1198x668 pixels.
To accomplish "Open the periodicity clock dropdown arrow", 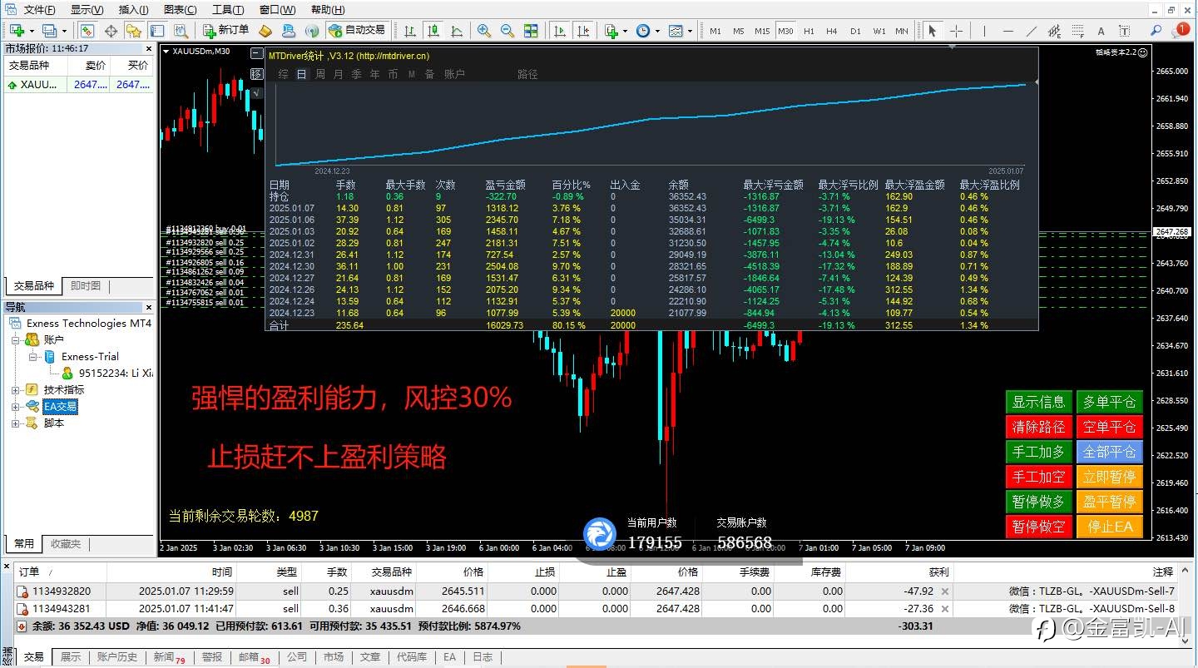I will [x=657, y=31].
